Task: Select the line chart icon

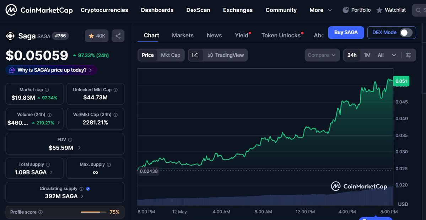Action: 195,55
